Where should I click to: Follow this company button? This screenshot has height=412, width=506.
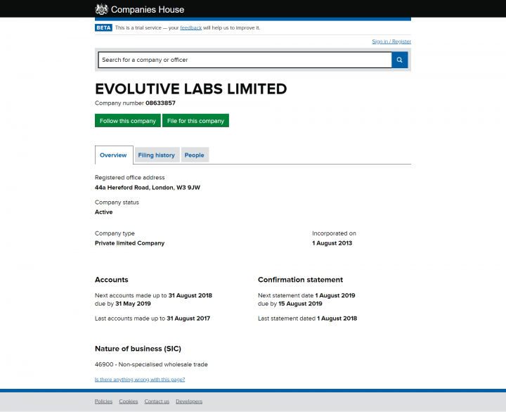coord(128,120)
